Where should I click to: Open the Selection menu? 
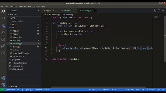13,6
